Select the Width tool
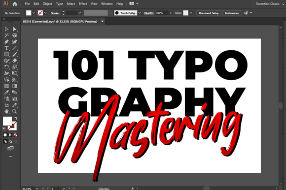The height and width of the screenshot is (190, 286). 6,73
